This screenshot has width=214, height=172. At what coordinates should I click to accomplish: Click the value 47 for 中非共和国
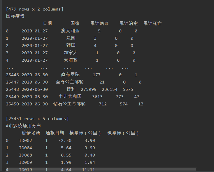coord(137,97)
